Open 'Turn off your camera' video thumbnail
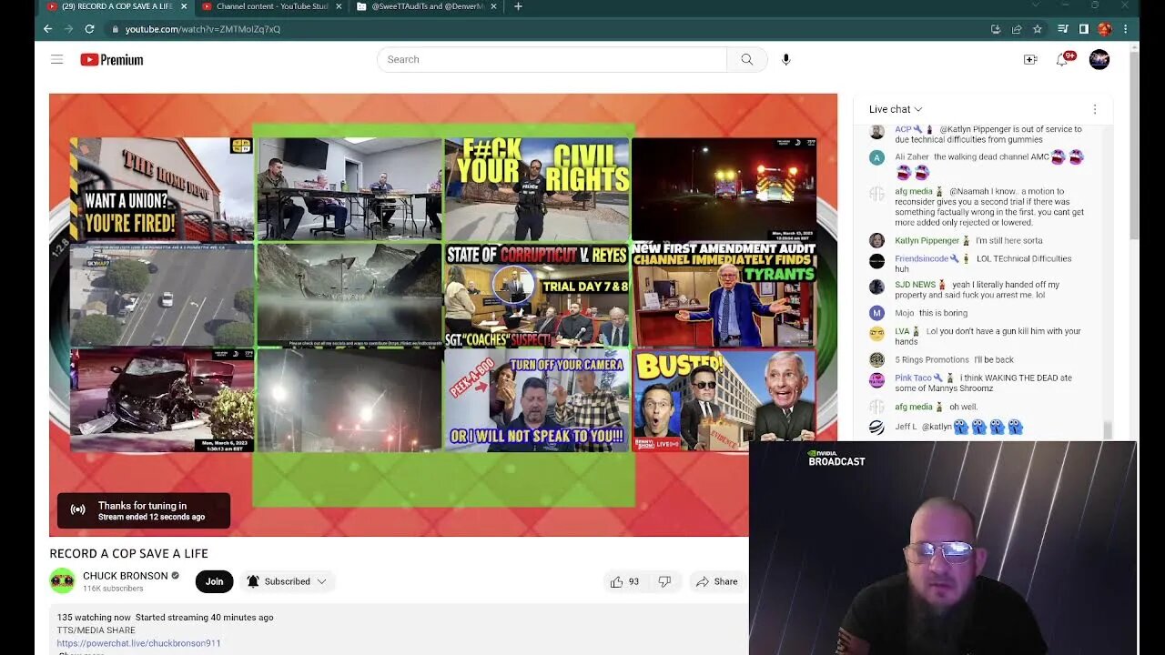 tap(537, 400)
